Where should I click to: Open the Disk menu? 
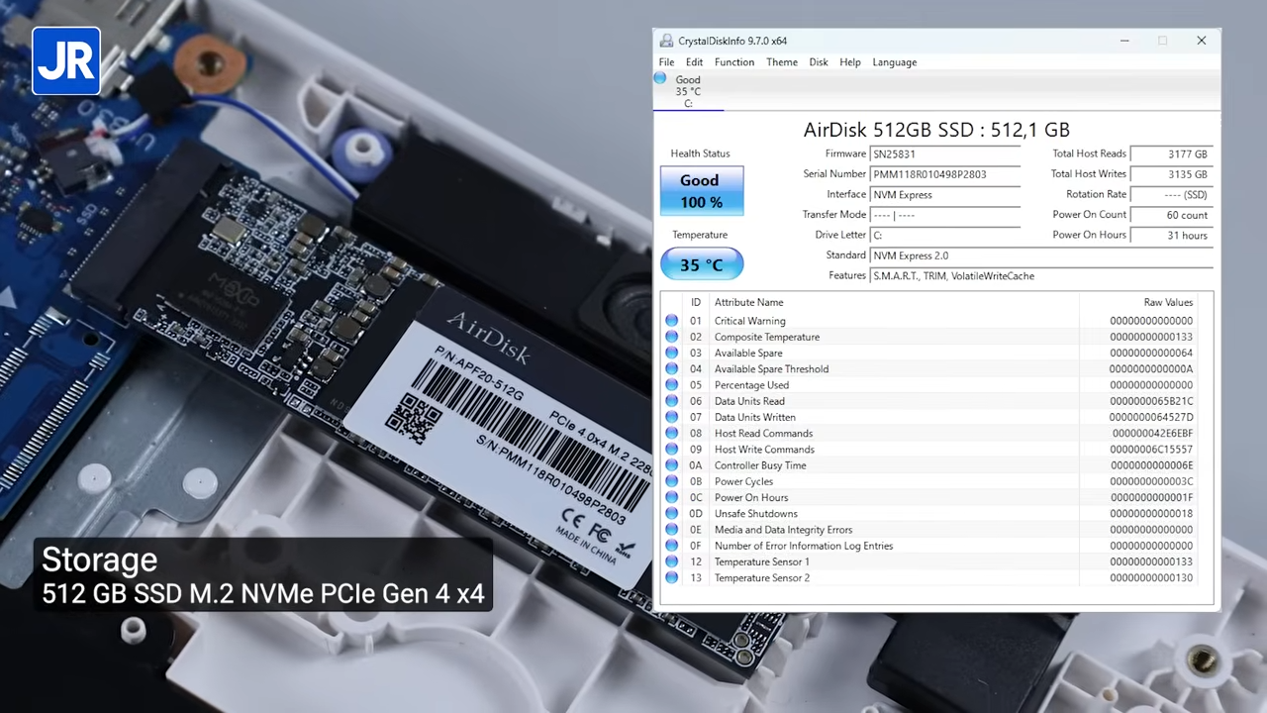818,62
